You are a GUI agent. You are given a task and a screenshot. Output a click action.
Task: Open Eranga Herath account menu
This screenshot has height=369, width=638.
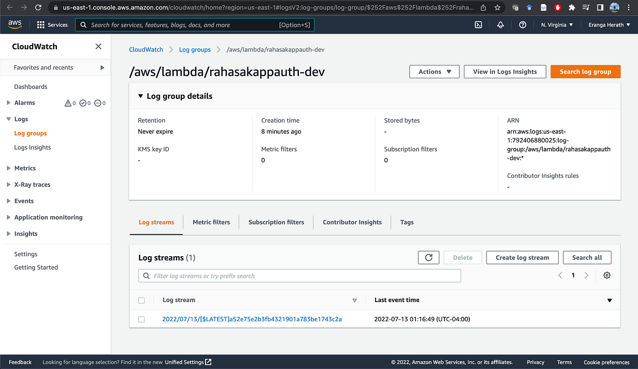pos(609,25)
